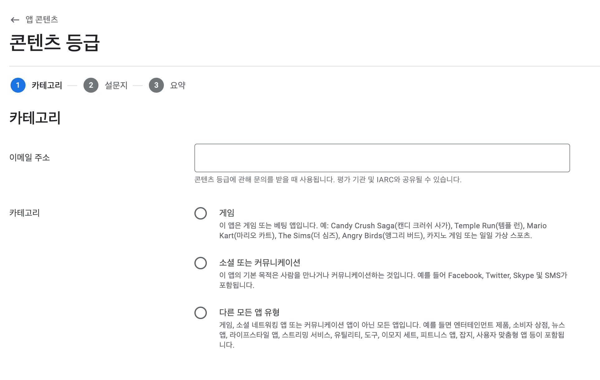Open the 요약 step
This screenshot has width=600, height=380.
178,85
